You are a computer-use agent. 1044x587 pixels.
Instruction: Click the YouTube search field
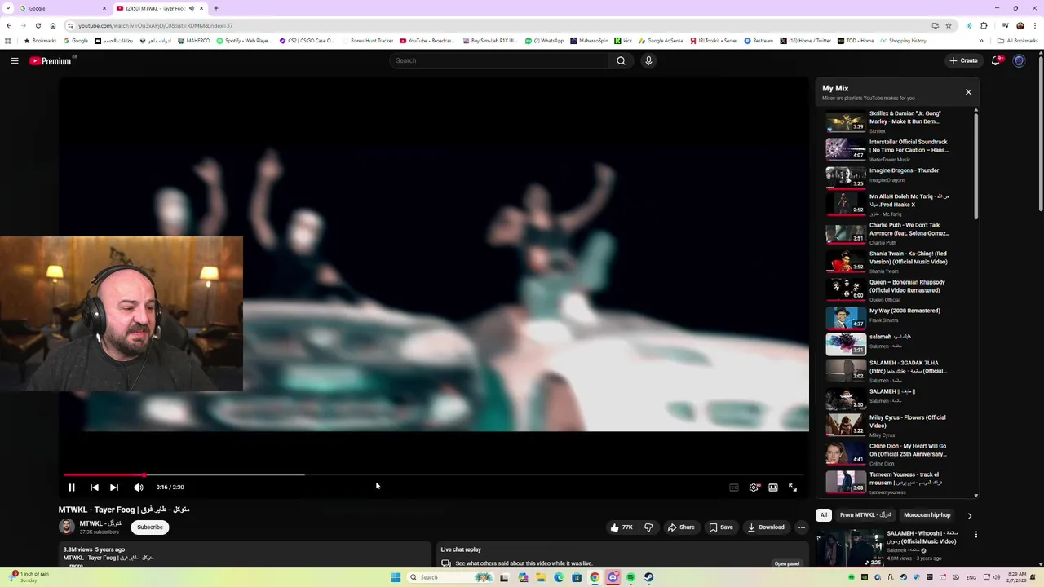pyautogui.click(x=499, y=60)
